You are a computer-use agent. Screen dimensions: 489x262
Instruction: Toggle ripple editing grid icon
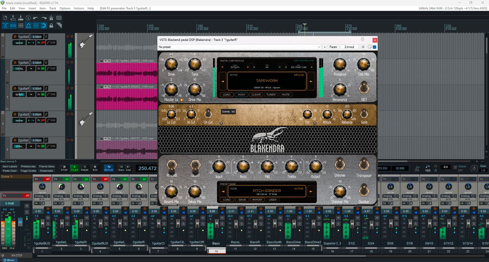pyautogui.click(x=20, y=26)
